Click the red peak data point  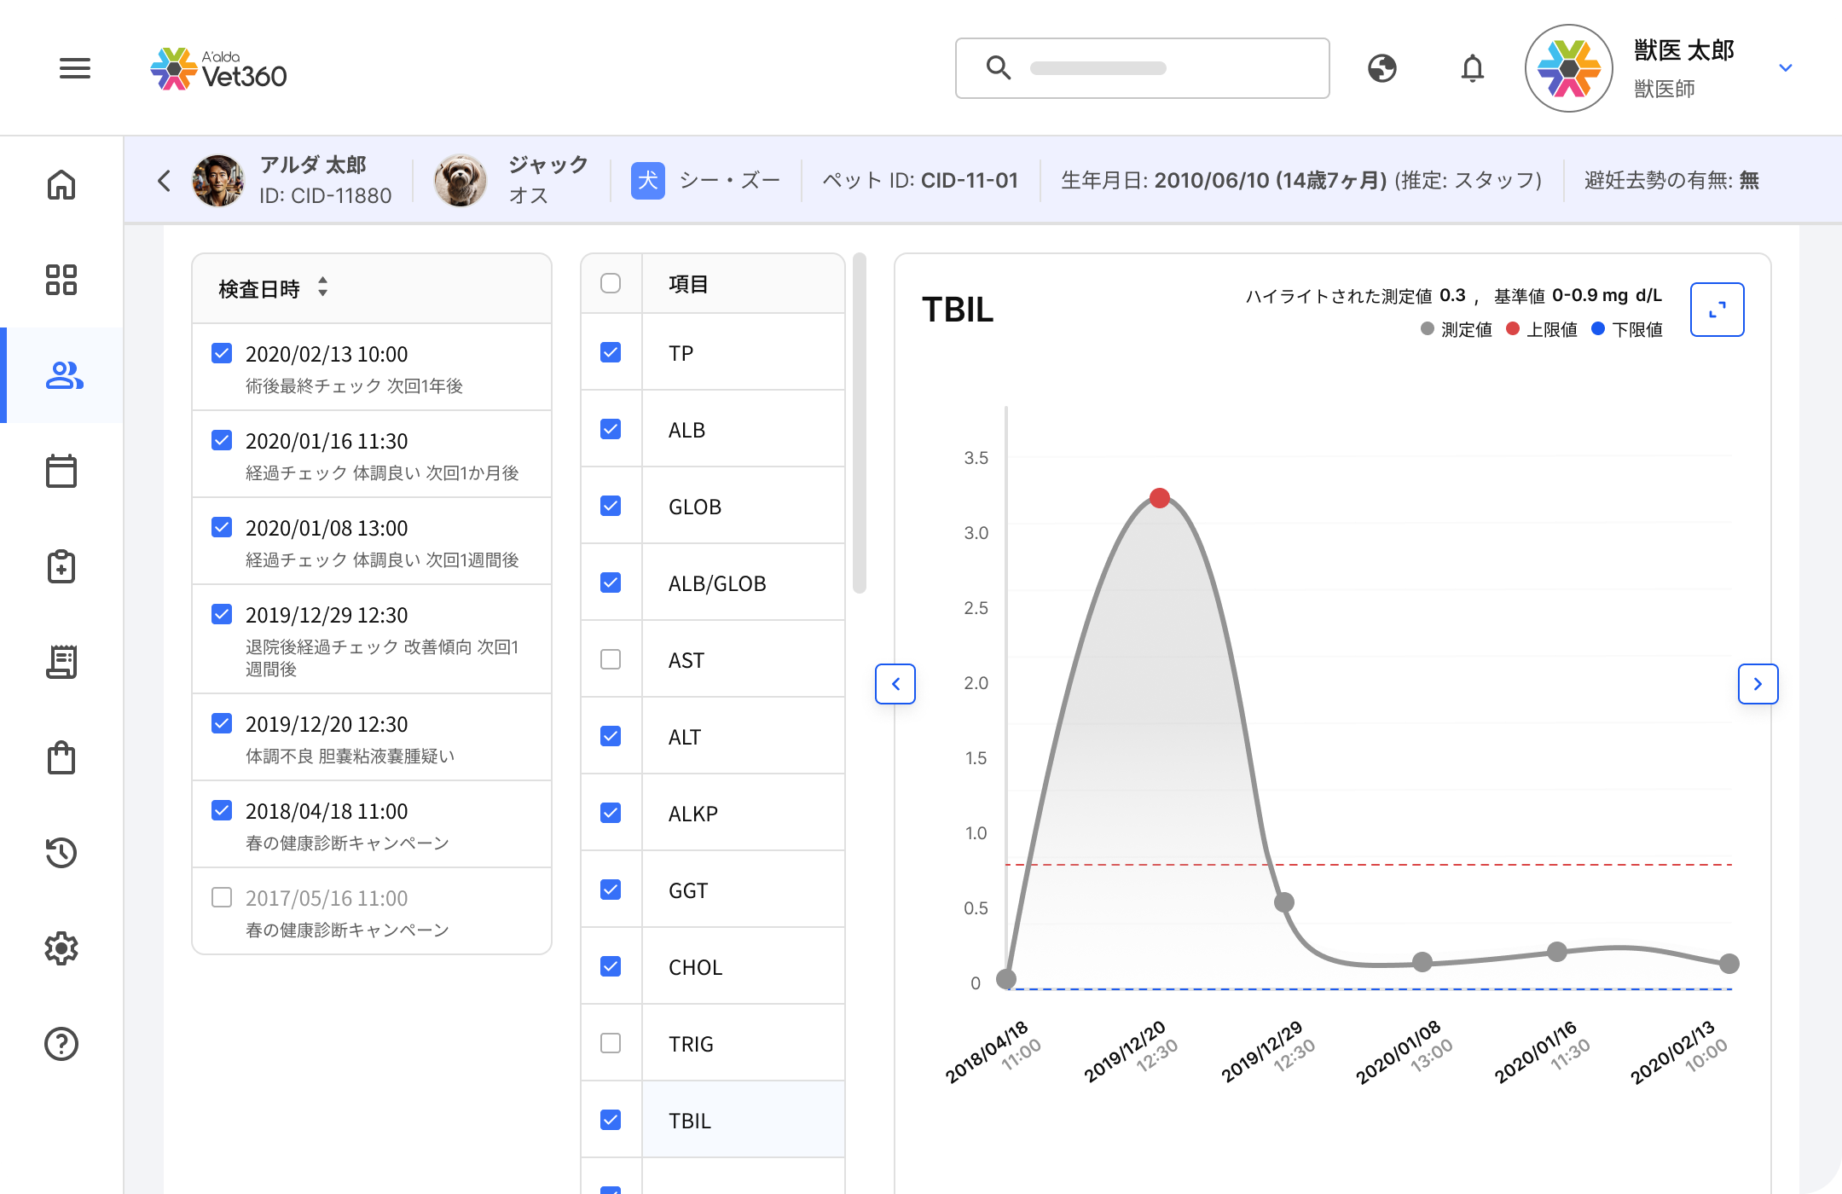coord(1160,498)
